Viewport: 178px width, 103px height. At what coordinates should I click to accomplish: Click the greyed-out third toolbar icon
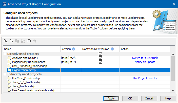point(17,41)
